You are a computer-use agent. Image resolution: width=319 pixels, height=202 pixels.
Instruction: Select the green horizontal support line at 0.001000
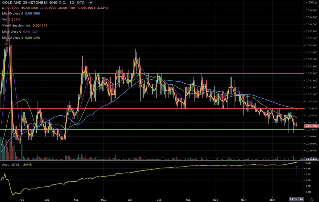pyautogui.click(x=152, y=129)
